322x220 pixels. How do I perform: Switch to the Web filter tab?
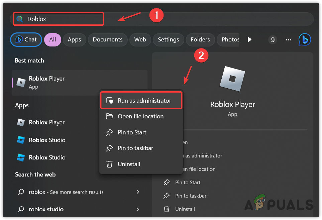pyautogui.click(x=140, y=39)
